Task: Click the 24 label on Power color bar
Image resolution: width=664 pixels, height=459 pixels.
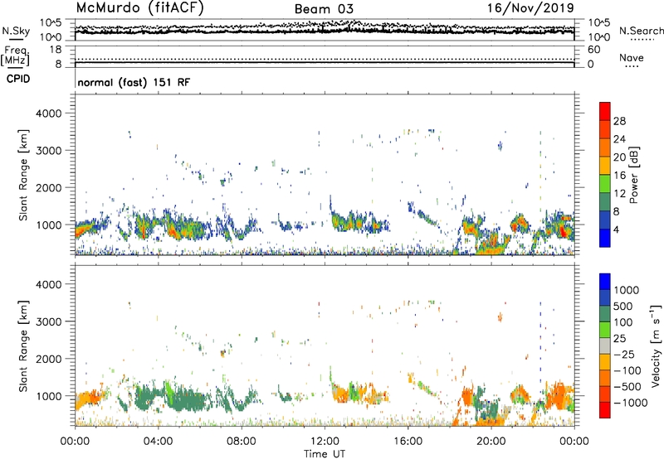Action: pyautogui.click(x=619, y=139)
